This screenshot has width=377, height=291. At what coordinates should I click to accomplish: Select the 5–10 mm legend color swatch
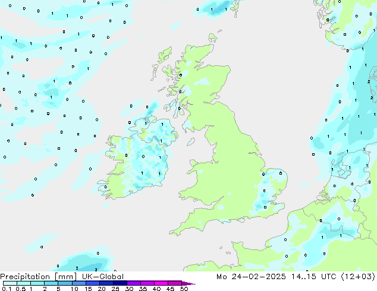(65, 283)
